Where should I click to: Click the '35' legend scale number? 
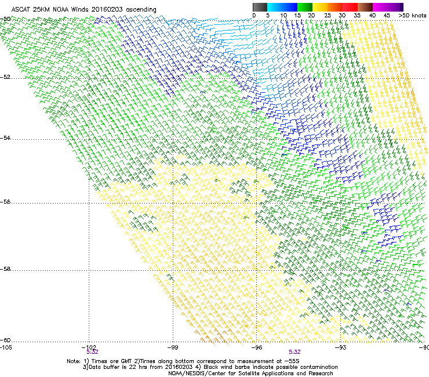pyautogui.click(x=357, y=16)
